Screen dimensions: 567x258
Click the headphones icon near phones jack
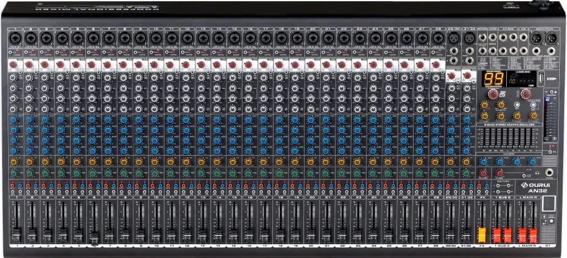[x=537, y=173]
